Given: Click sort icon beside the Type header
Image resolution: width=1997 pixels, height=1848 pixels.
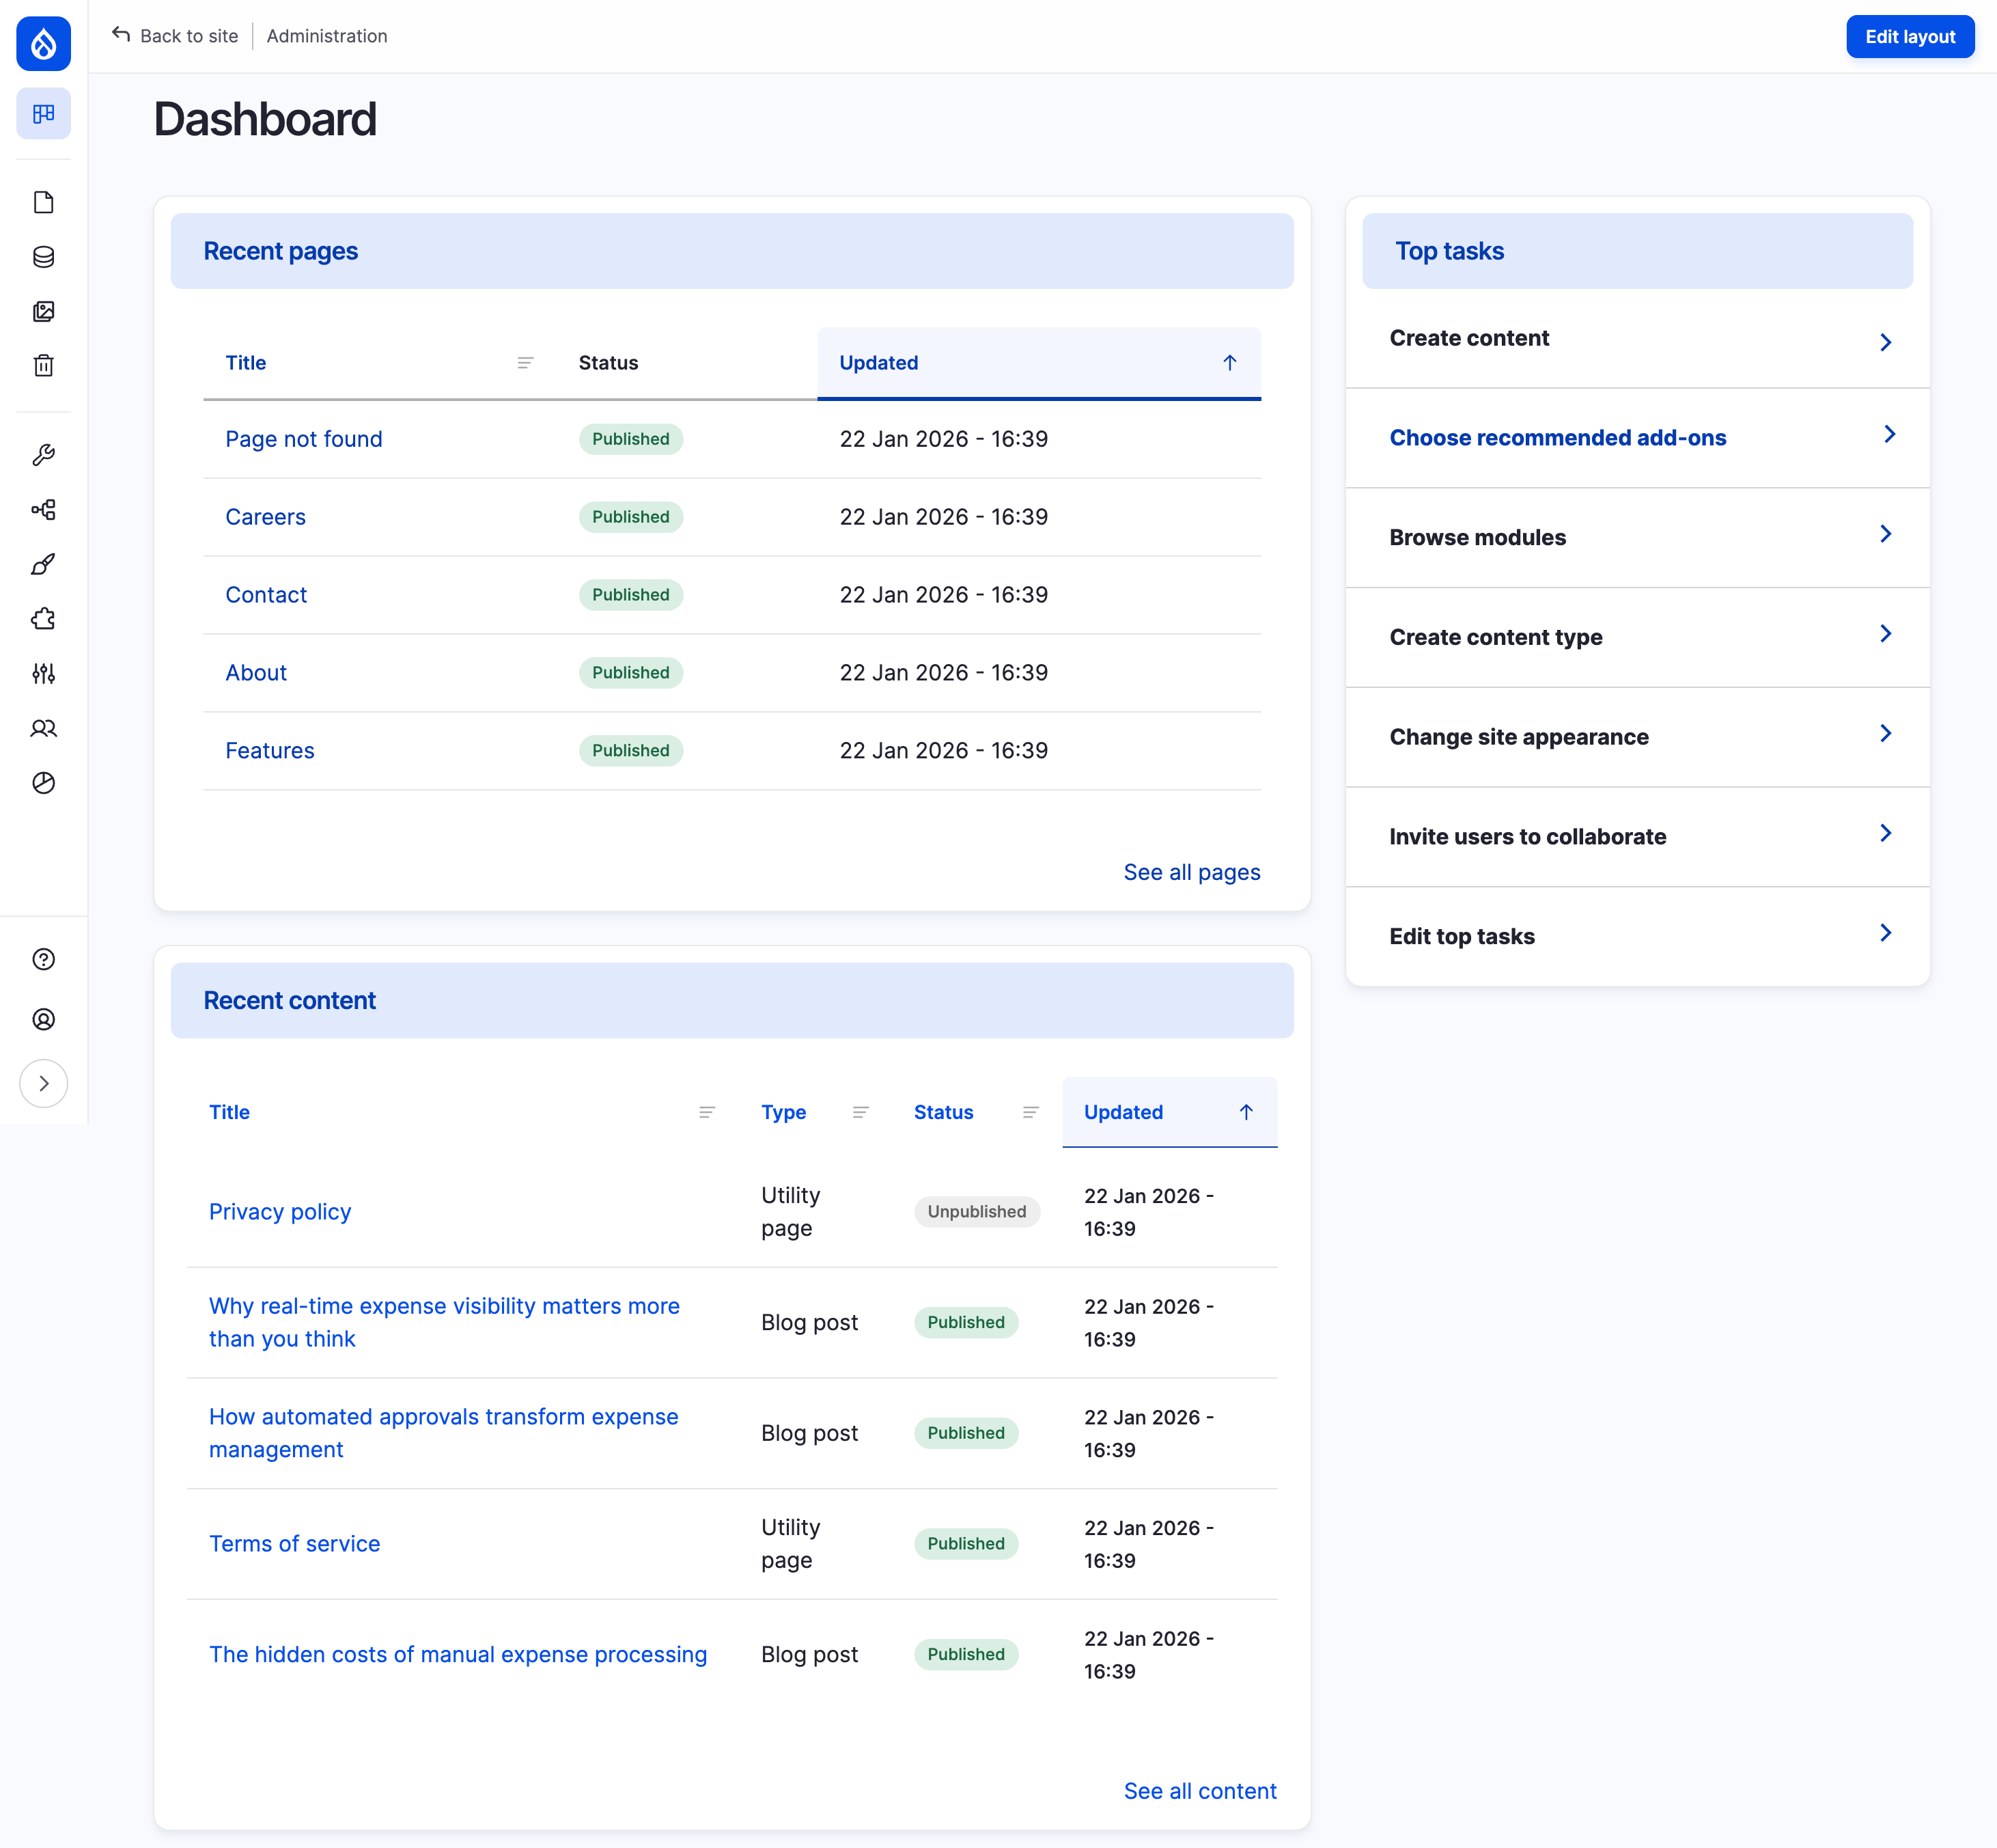Looking at the screenshot, I should 861,1112.
